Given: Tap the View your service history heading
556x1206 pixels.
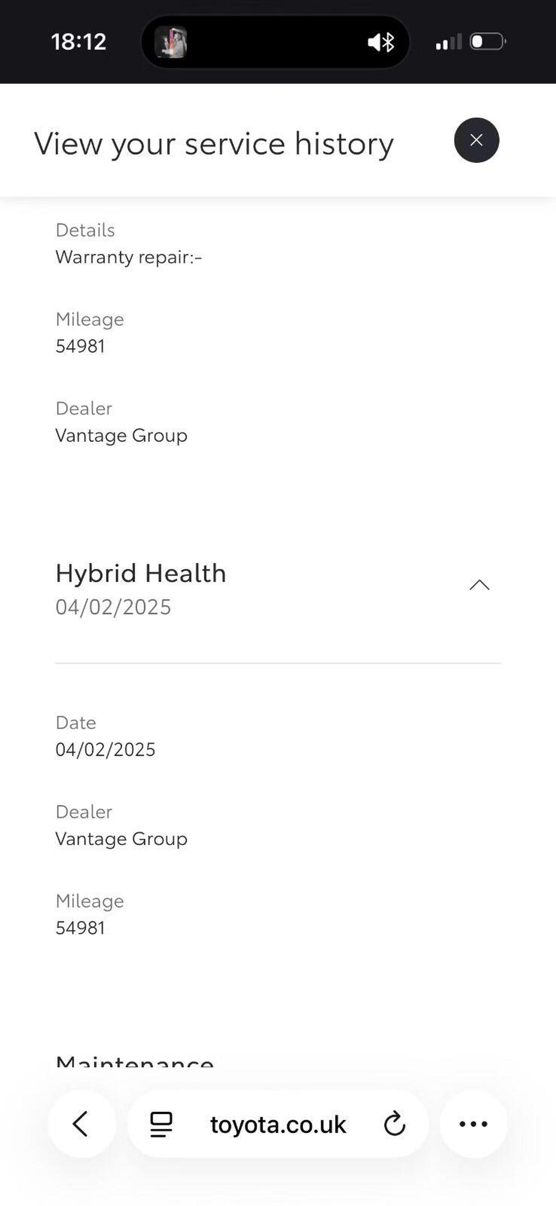Looking at the screenshot, I should pyautogui.click(x=214, y=144).
